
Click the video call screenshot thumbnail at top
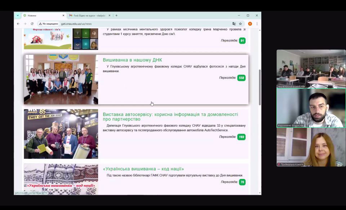(x=85, y=39)
